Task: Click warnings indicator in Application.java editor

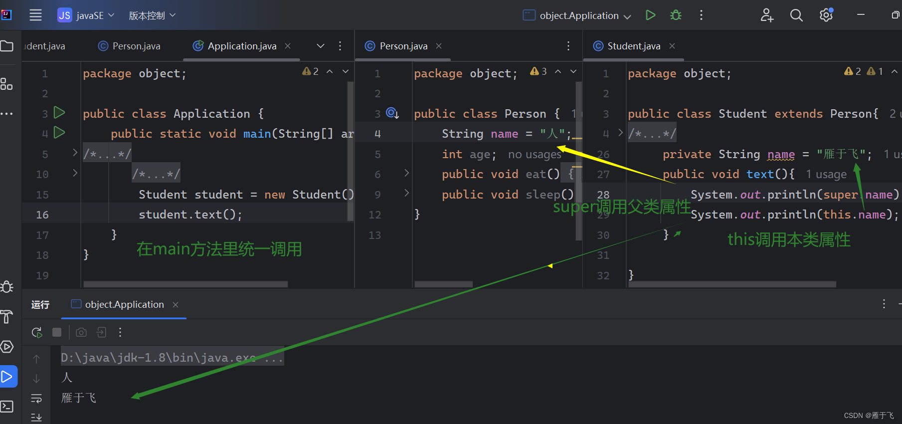Action: [310, 72]
